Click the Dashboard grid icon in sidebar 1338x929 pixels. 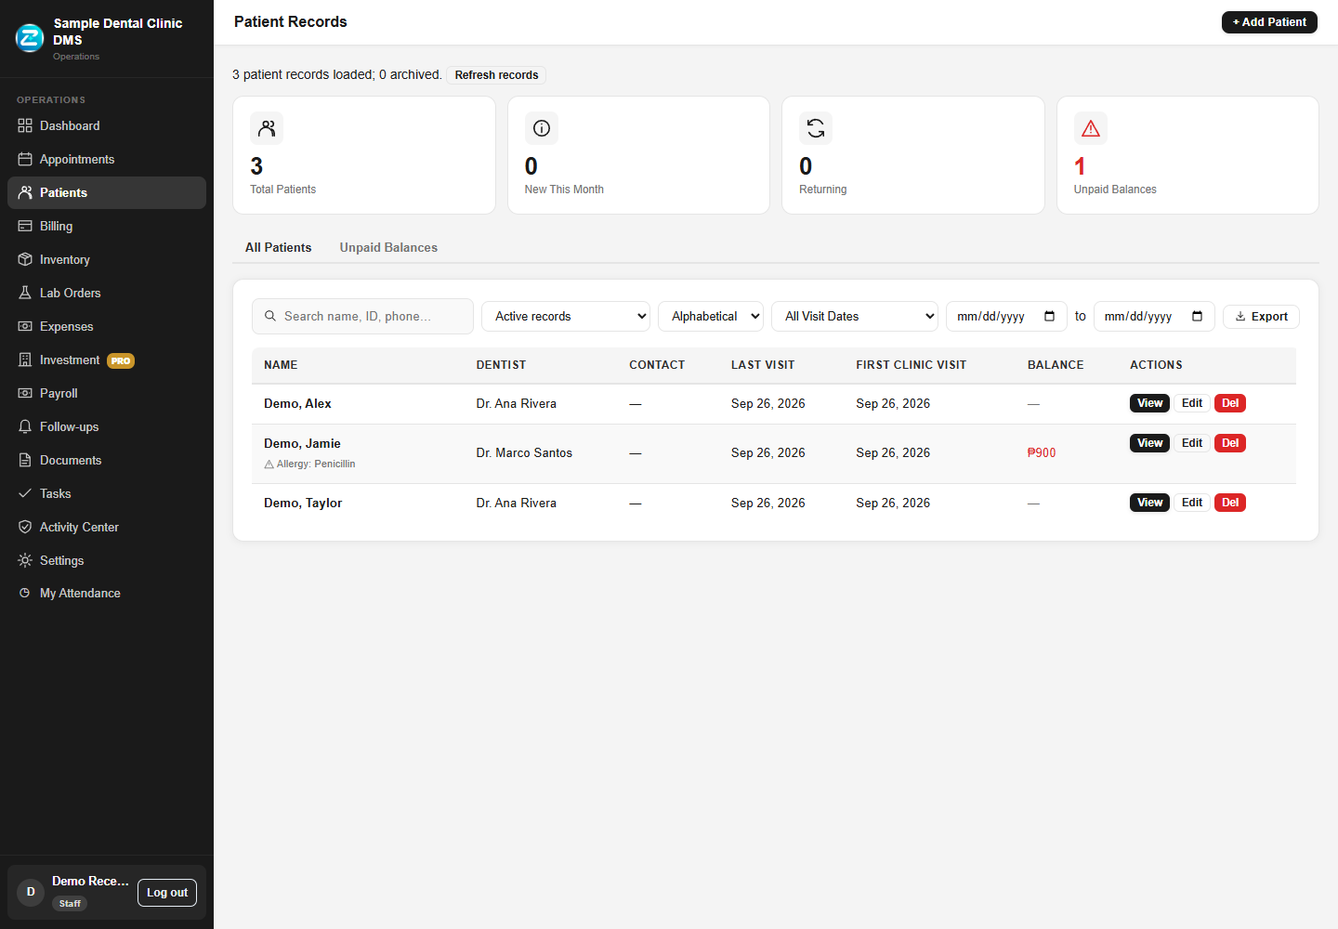tap(25, 125)
